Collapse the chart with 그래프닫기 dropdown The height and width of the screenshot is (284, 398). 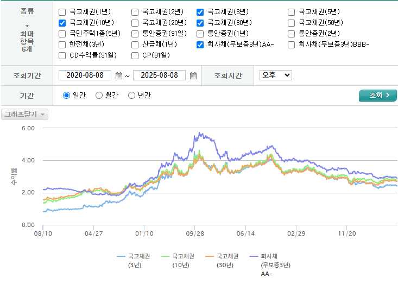tap(26, 114)
